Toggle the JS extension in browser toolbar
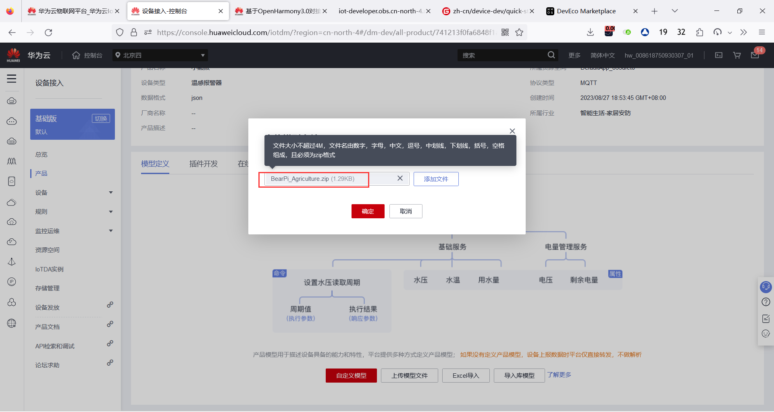This screenshot has width=774, height=412. (x=627, y=32)
